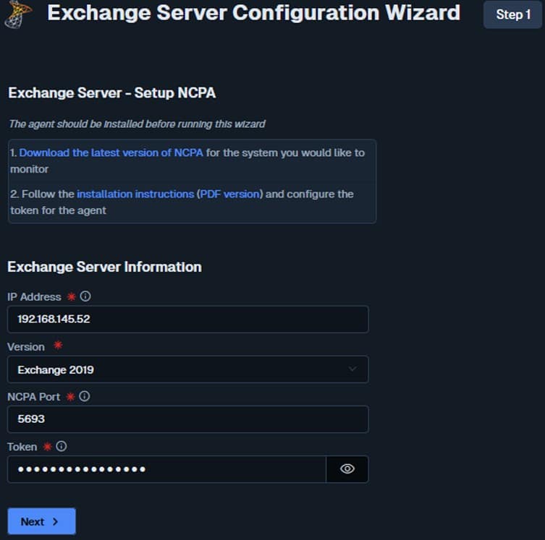Toggle token visibility with the eye icon
This screenshot has height=540, width=545.
(347, 469)
